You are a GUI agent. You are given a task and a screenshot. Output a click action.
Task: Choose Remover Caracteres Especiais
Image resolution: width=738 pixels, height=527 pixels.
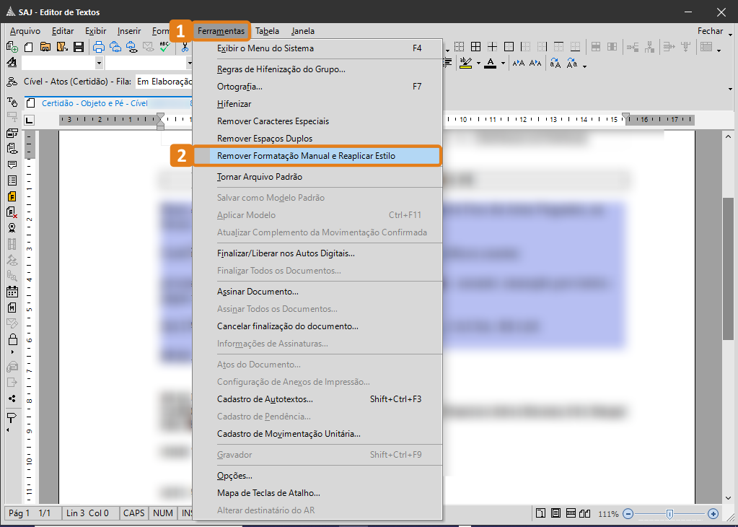(317, 121)
